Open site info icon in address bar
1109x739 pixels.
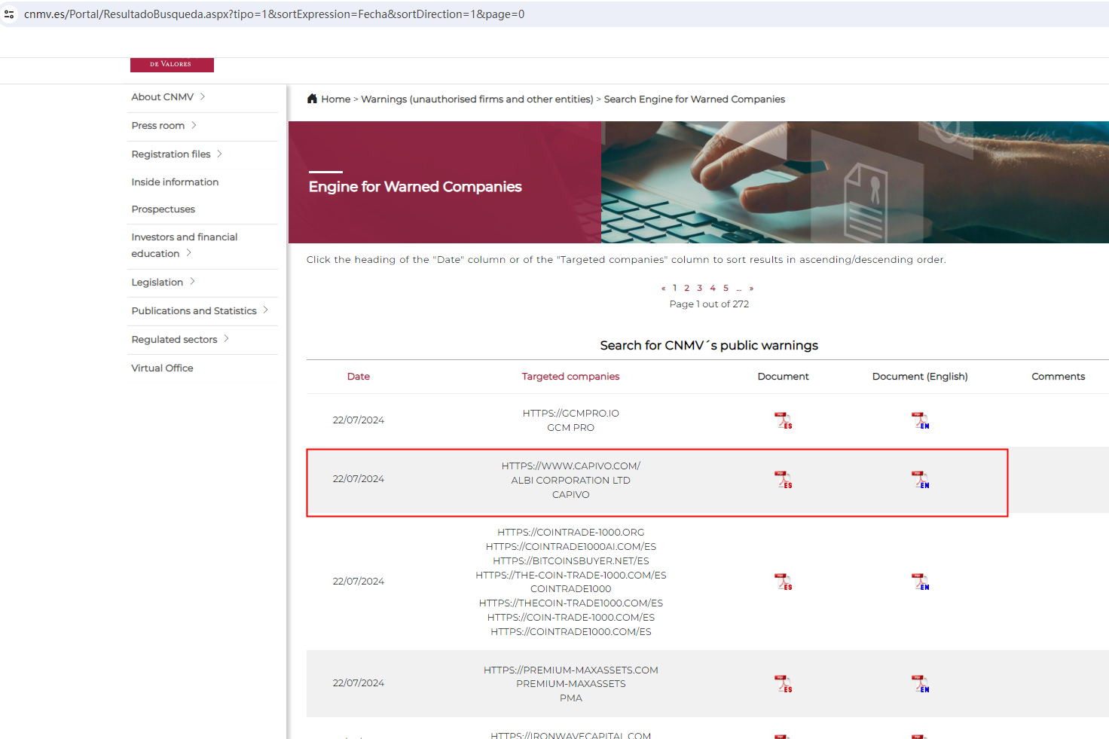click(x=9, y=14)
